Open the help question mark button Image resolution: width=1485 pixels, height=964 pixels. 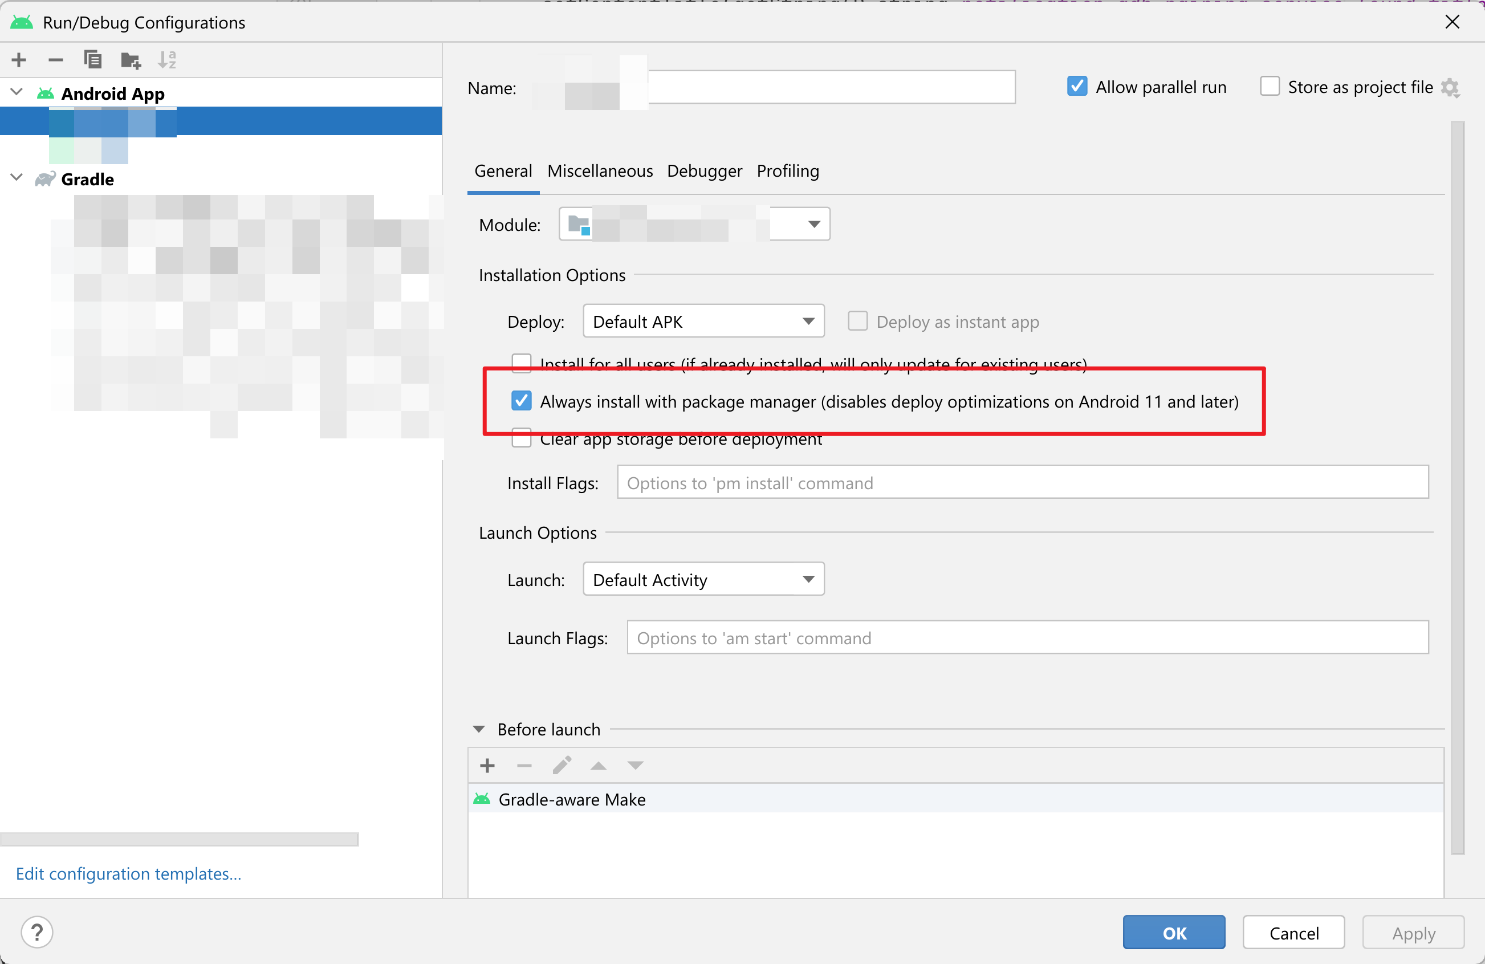(37, 932)
